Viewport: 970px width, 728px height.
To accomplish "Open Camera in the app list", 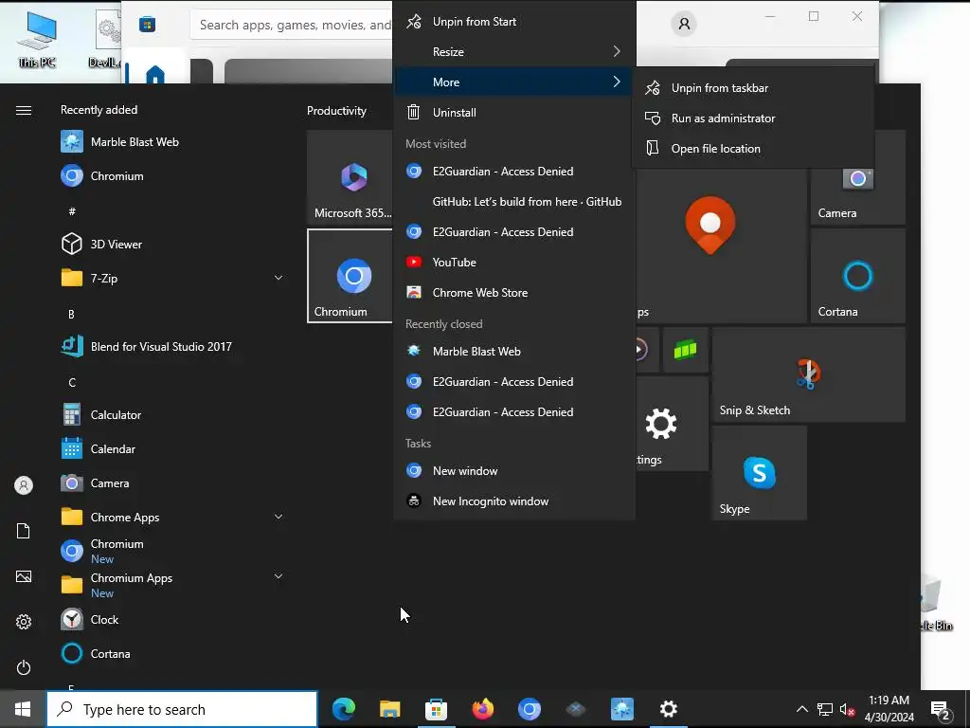I will pos(171,482).
